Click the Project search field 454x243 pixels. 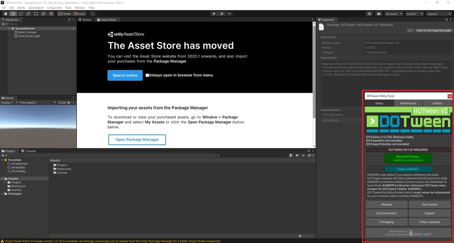(252, 155)
